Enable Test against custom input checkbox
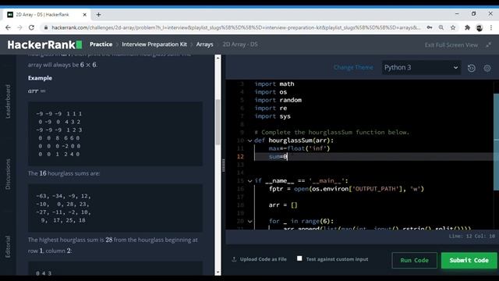499x281 pixels. [299, 258]
